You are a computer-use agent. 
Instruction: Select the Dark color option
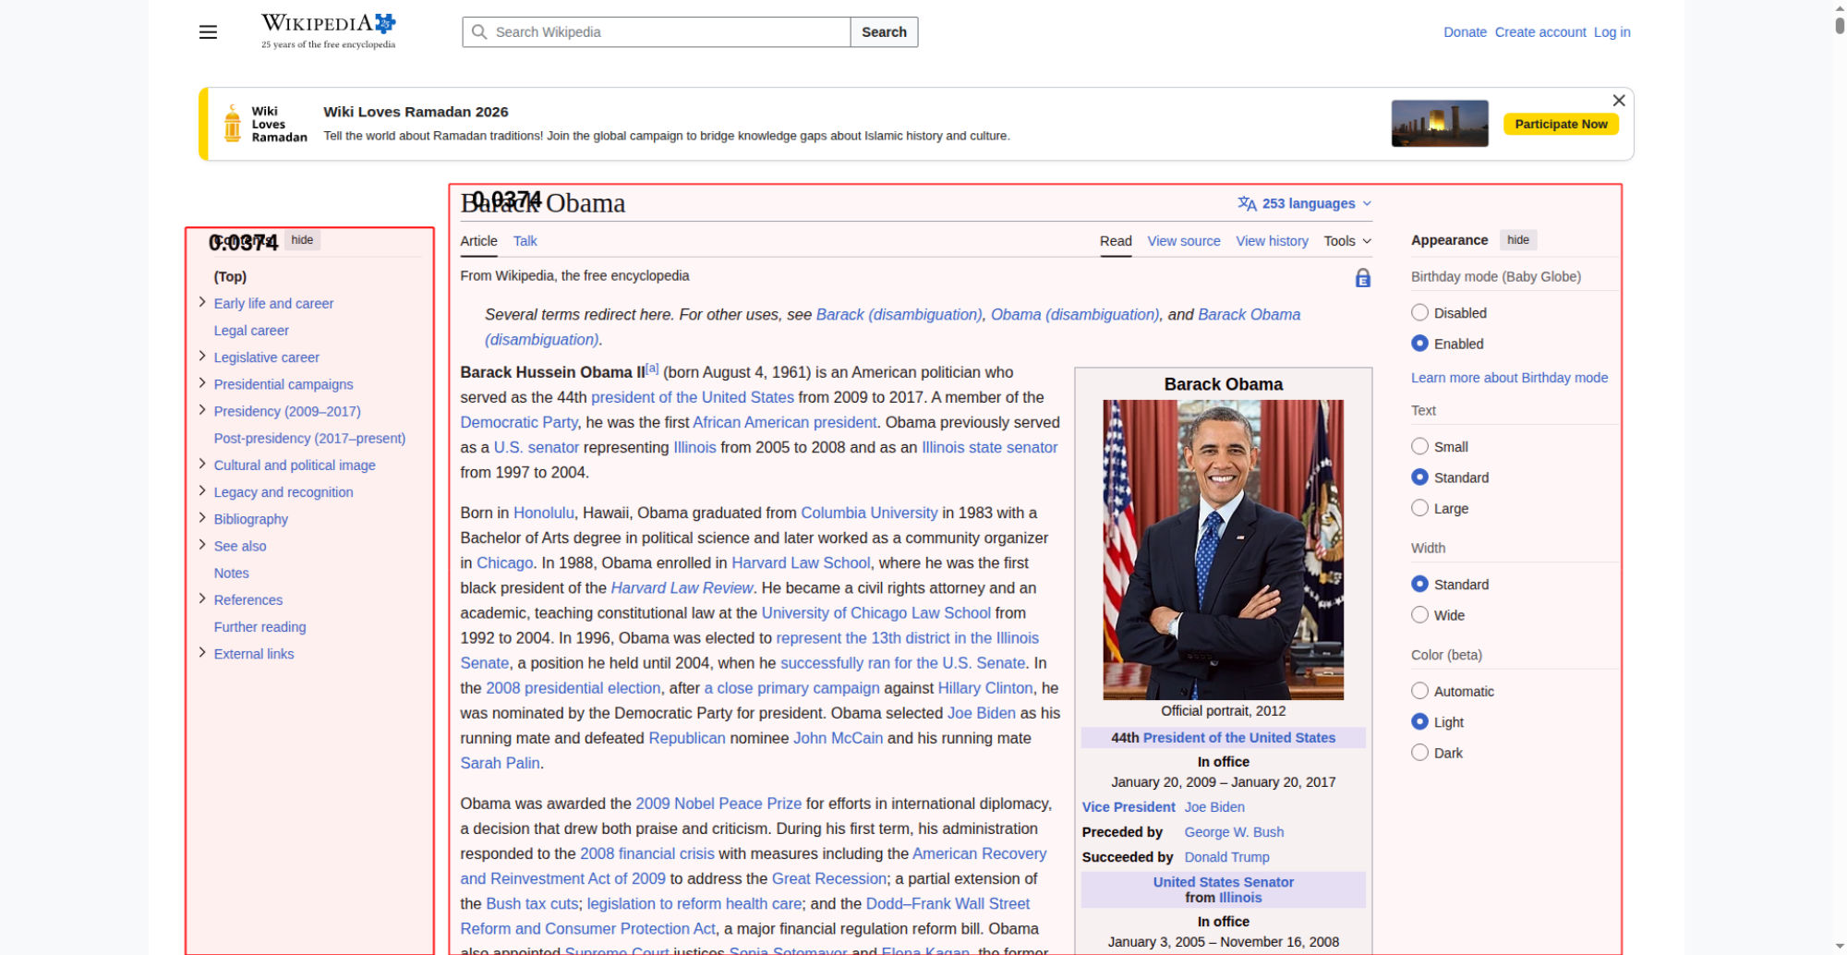point(1419,753)
